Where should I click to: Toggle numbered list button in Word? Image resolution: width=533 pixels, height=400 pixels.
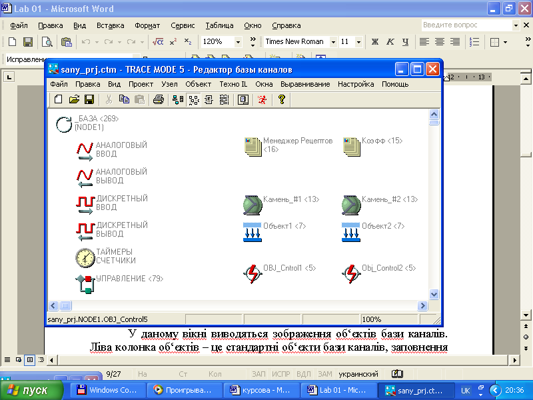point(474,41)
